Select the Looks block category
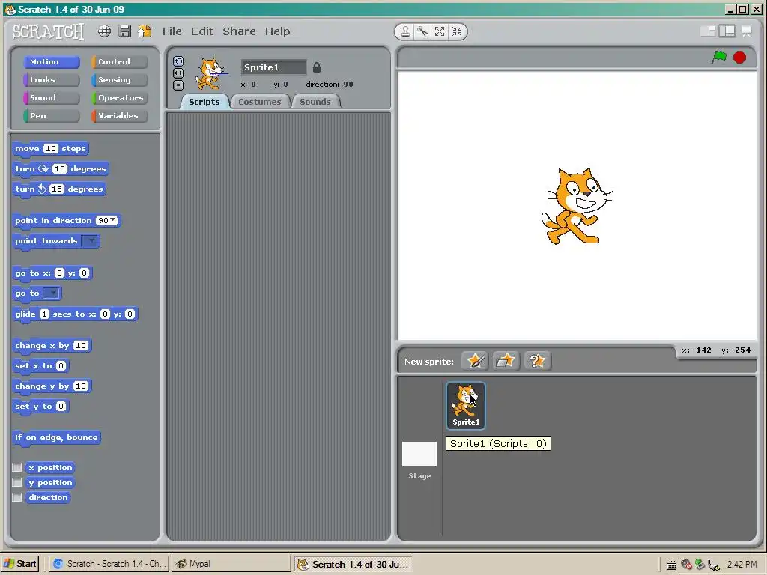The width and height of the screenshot is (767, 575). (52, 79)
